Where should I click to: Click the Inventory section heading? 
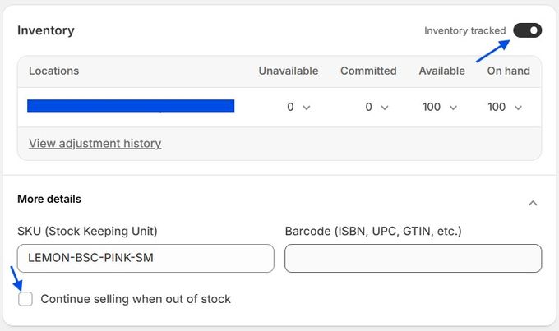point(46,30)
